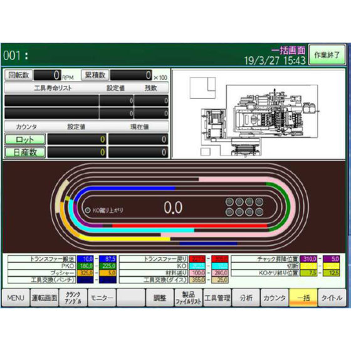Select the green PKO 180.0 start value

click(85, 266)
